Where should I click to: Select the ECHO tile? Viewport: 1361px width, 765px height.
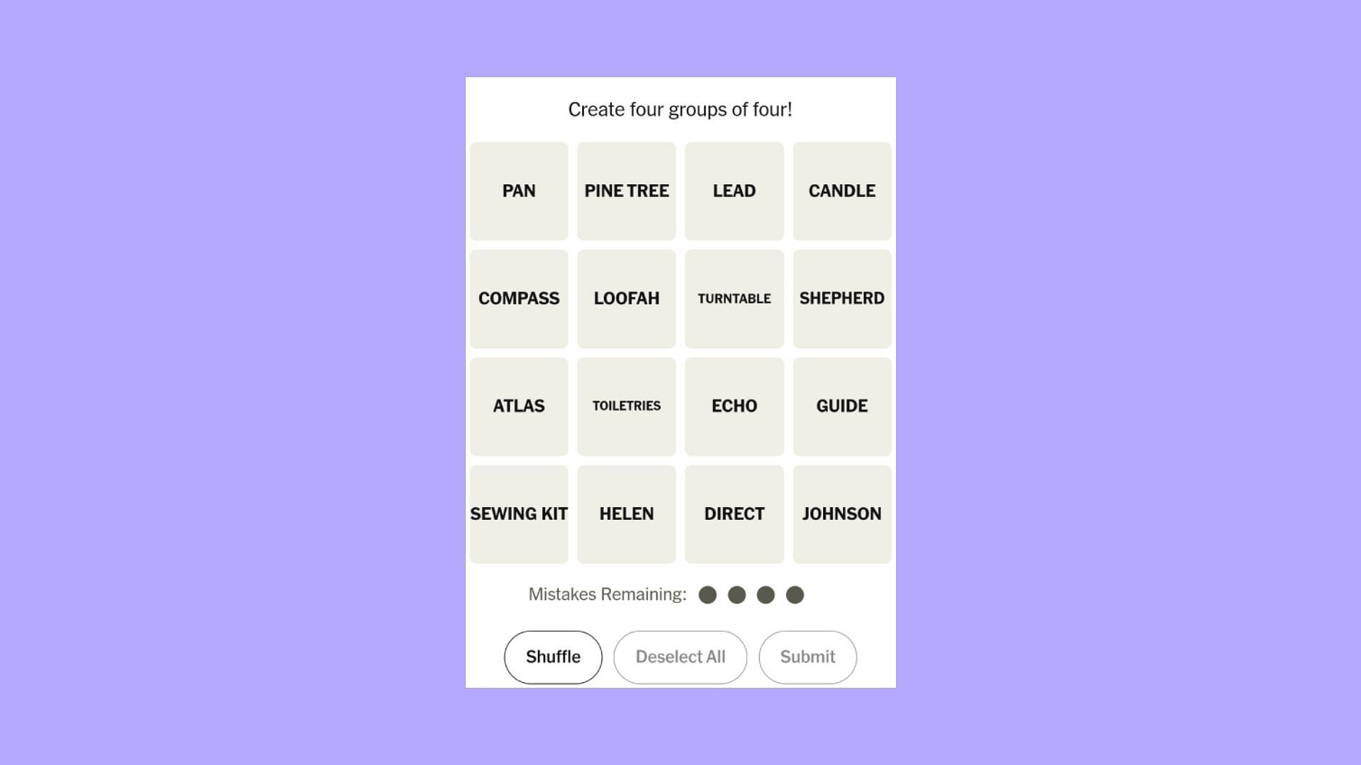pos(734,405)
